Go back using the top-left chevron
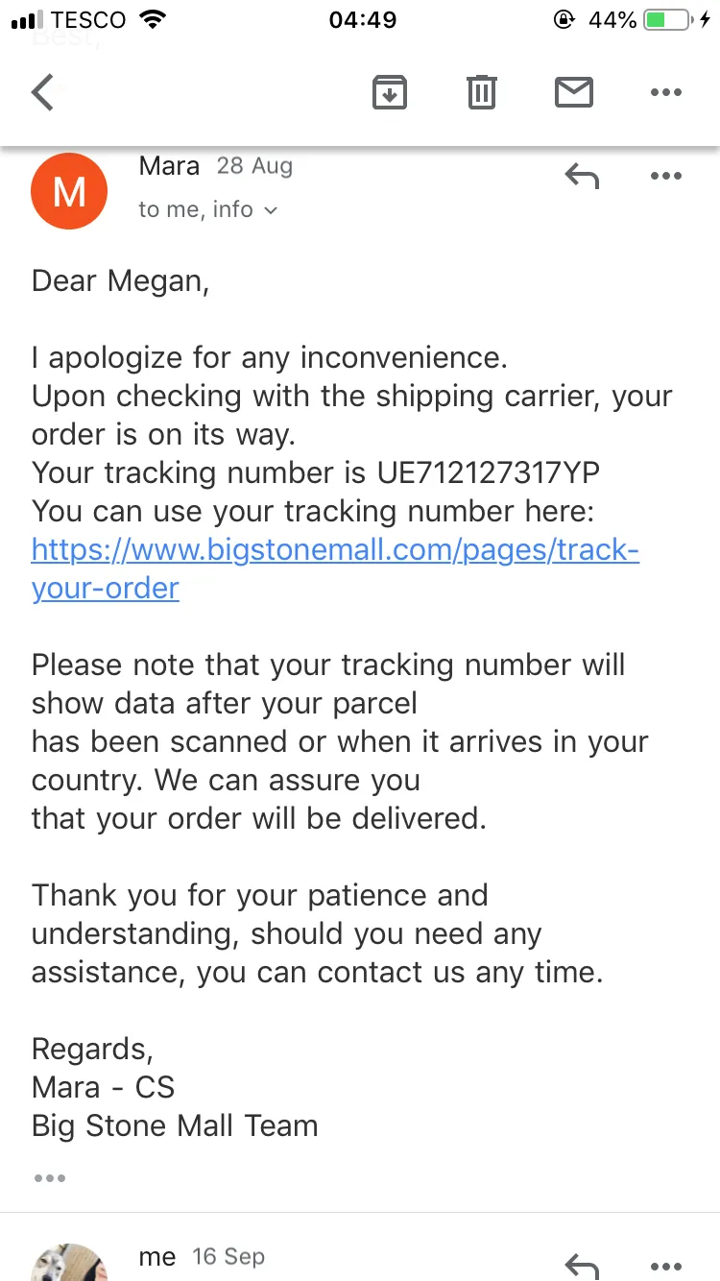720x1281 pixels. click(43, 93)
